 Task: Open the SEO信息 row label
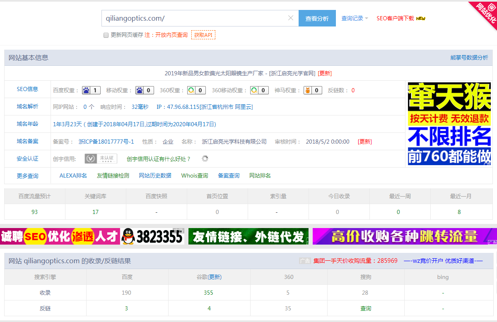[27, 89]
